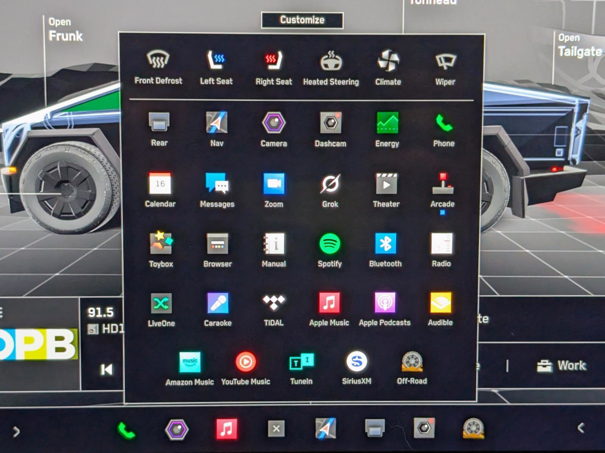Screen dimensions: 605x453
Task: Launch the Zoom app
Action: (274, 190)
